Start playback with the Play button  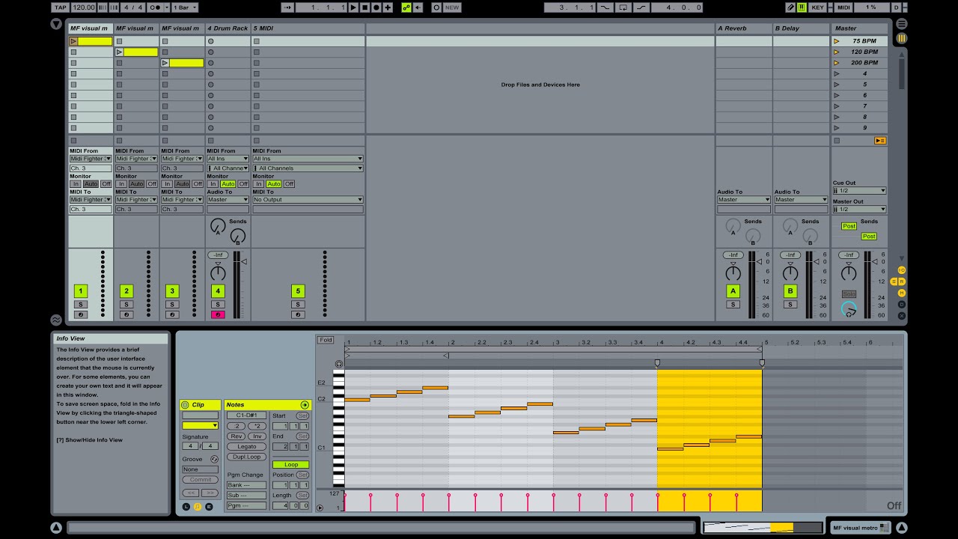click(354, 7)
